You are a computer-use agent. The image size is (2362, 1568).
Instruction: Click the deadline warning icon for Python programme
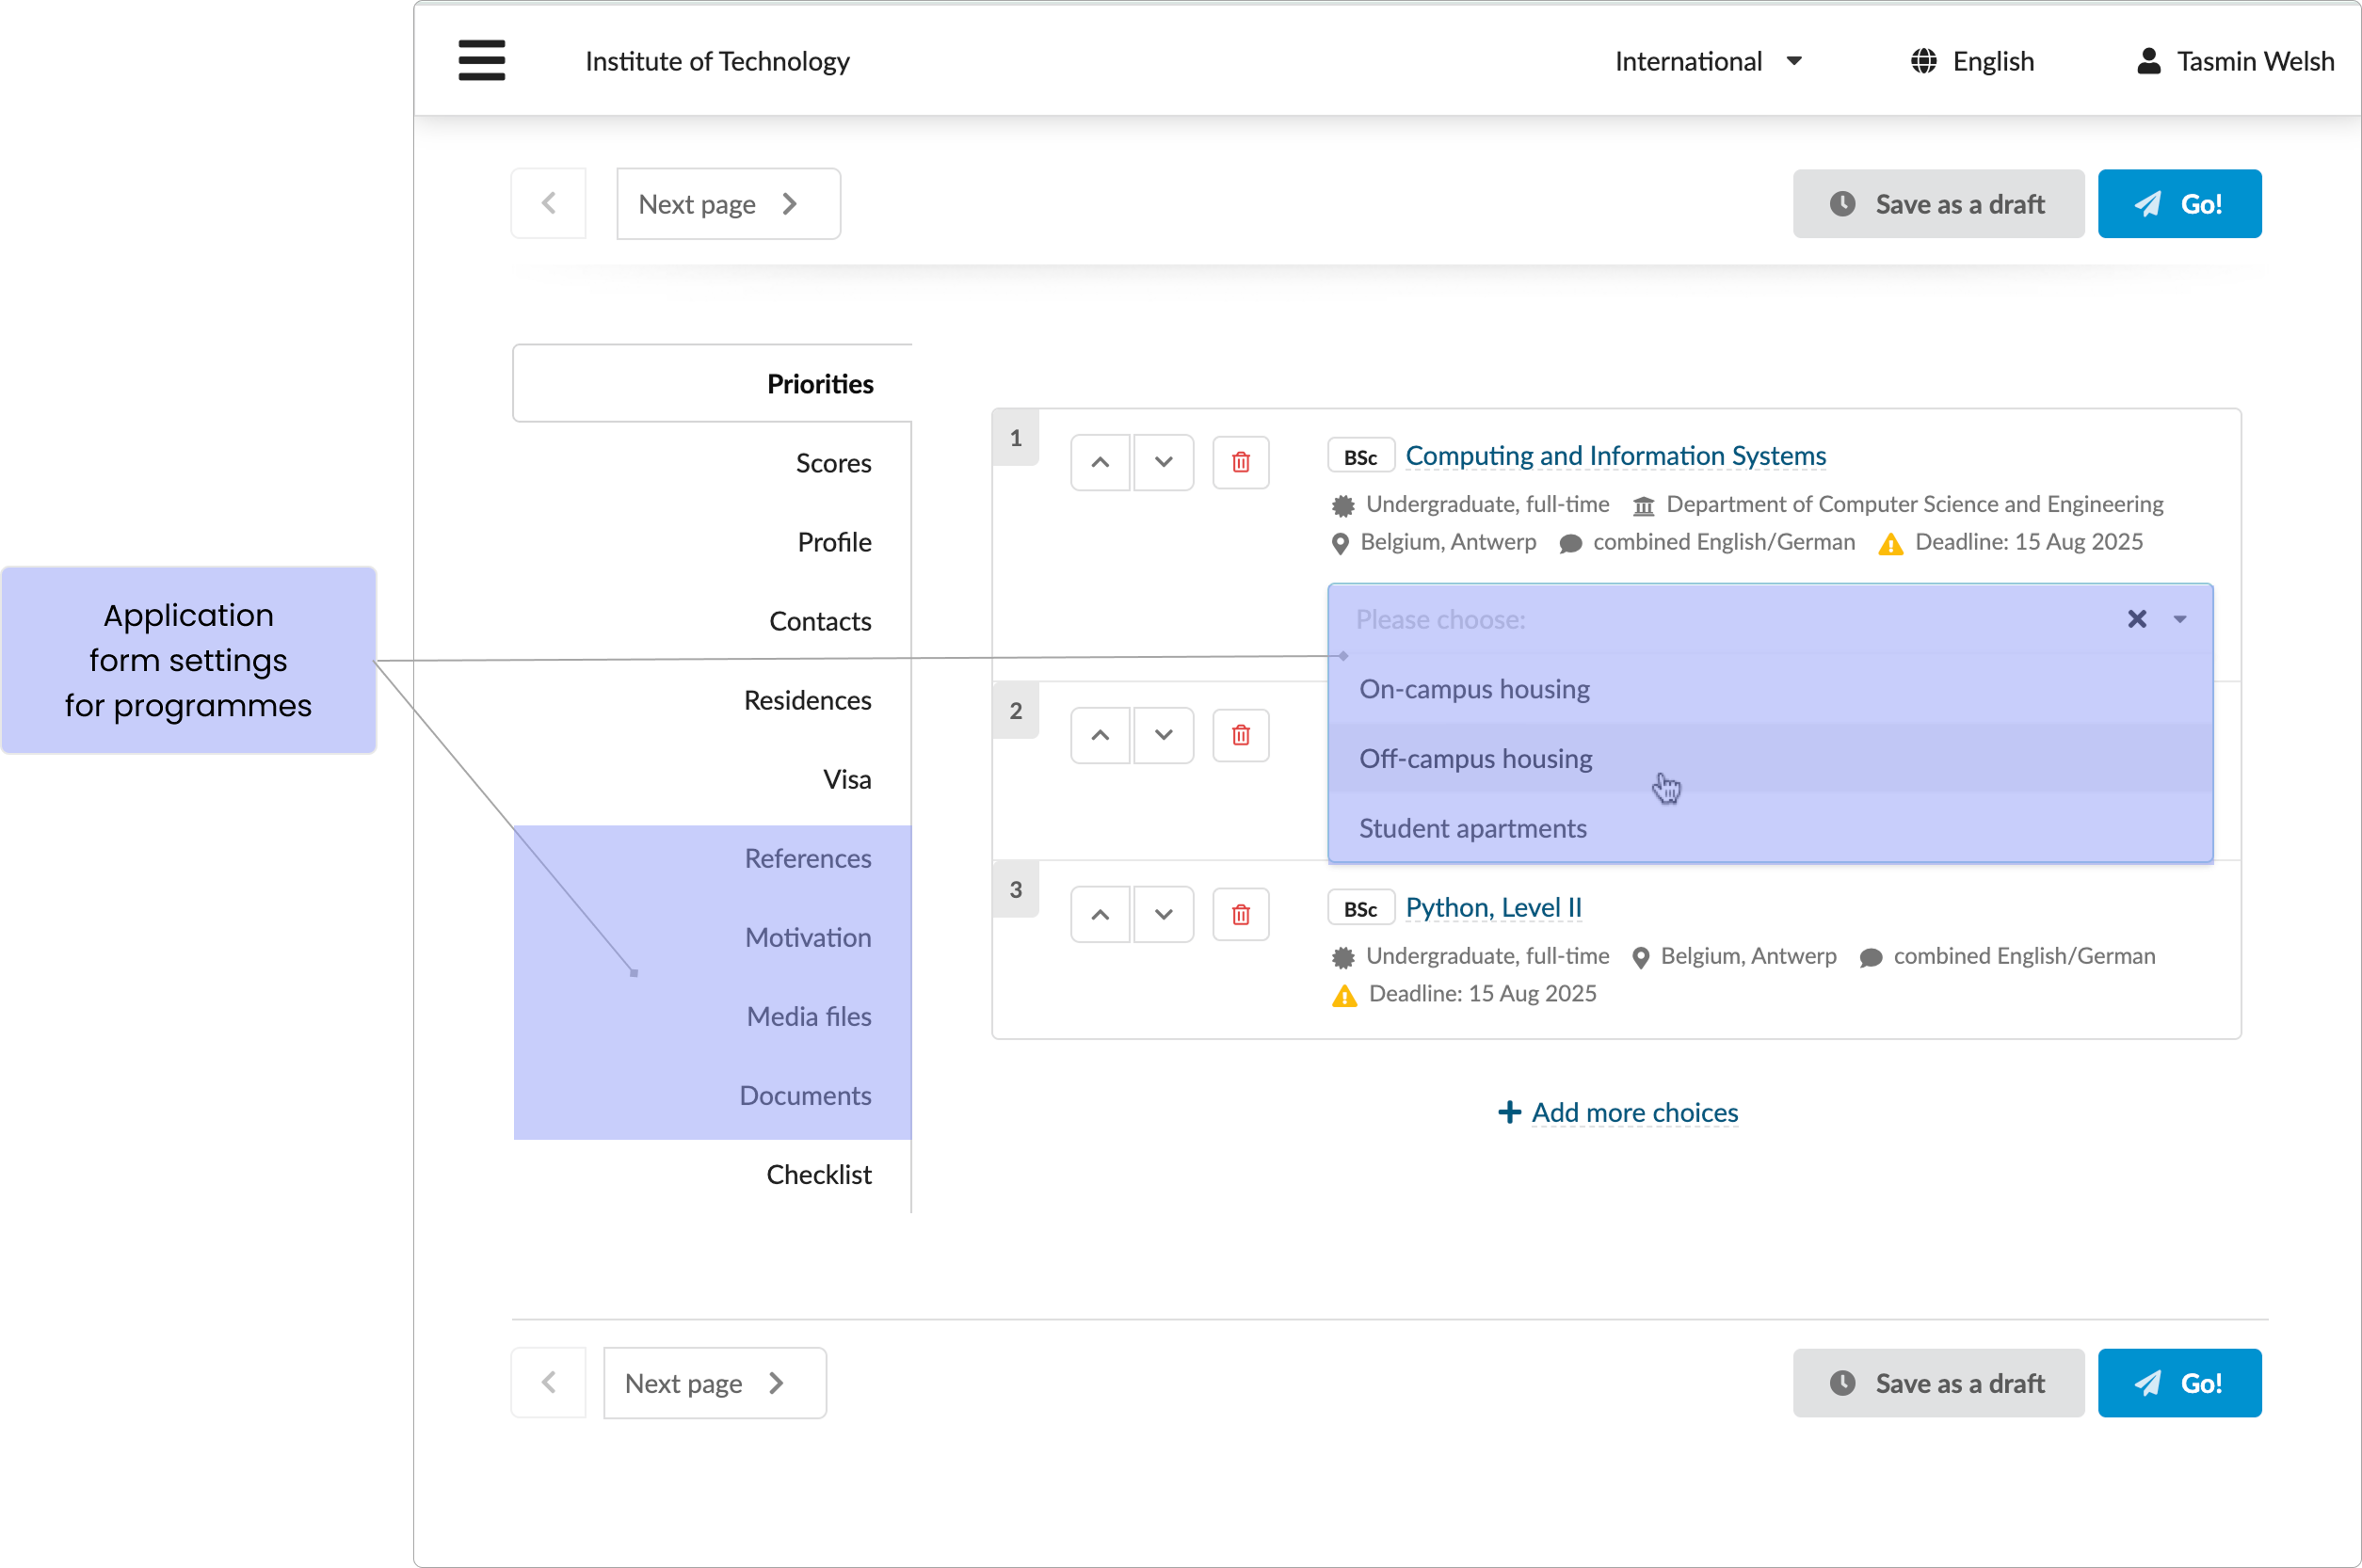[x=1344, y=995]
